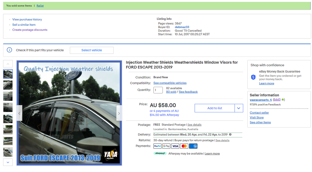Show next photo with right arrow

click(x=119, y=113)
